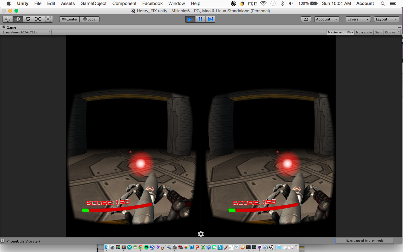Viewport: 403px width, 252px height.
Task: Toggle the Play mode button
Action: coord(190,19)
